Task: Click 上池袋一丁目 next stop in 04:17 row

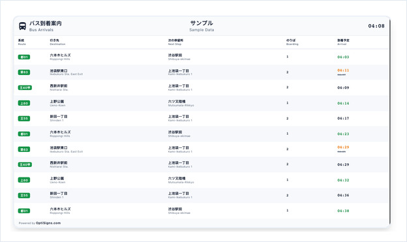Action: [x=179, y=117]
